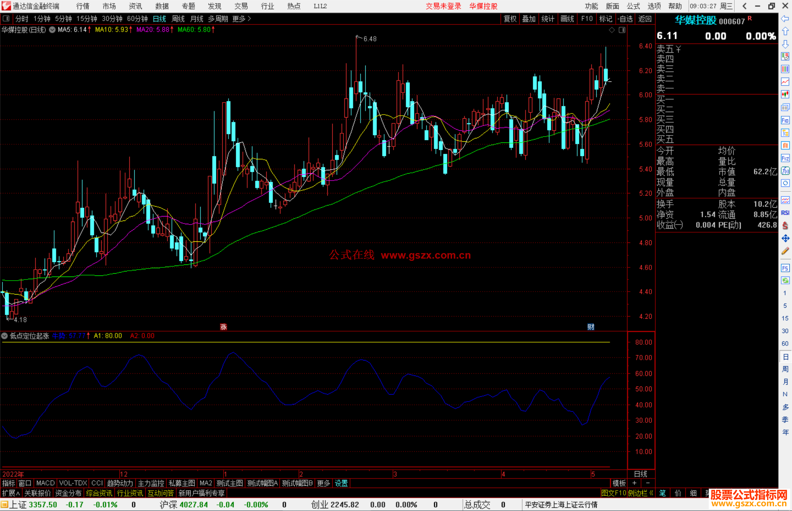Click the four-way move arrows icon
This screenshot has width=792, height=511.
click(785, 238)
